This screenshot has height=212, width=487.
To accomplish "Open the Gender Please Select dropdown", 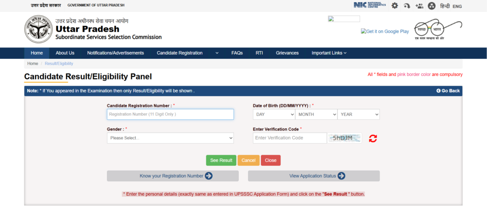I will tap(170, 138).
